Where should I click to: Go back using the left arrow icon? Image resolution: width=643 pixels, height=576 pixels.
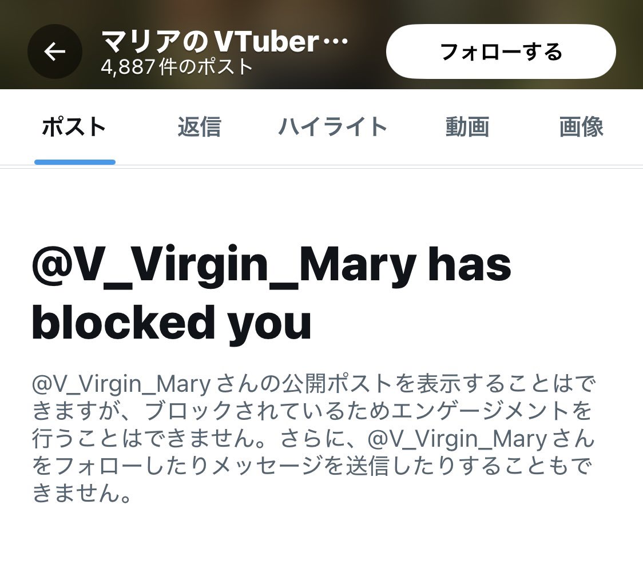55,51
